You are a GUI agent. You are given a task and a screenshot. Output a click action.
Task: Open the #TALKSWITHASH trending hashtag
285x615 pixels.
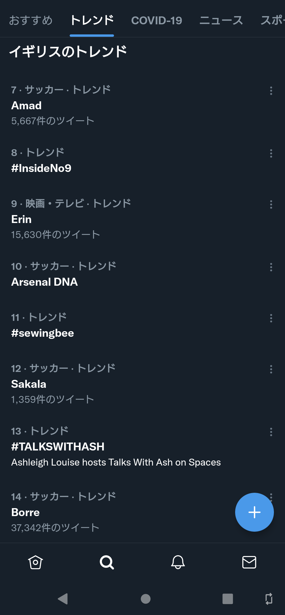click(x=58, y=447)
